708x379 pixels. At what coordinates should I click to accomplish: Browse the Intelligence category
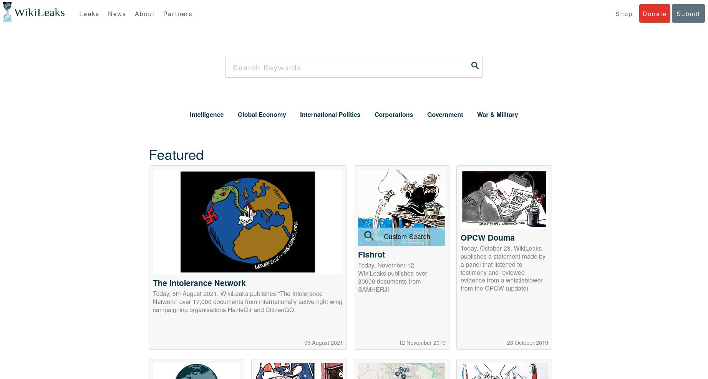207,115
